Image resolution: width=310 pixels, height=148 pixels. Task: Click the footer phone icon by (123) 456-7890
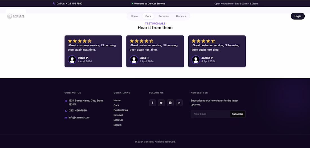(66, 111)
